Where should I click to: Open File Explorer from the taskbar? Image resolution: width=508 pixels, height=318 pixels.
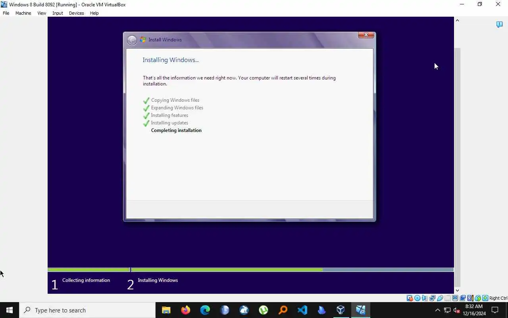(x=166, y=310)
